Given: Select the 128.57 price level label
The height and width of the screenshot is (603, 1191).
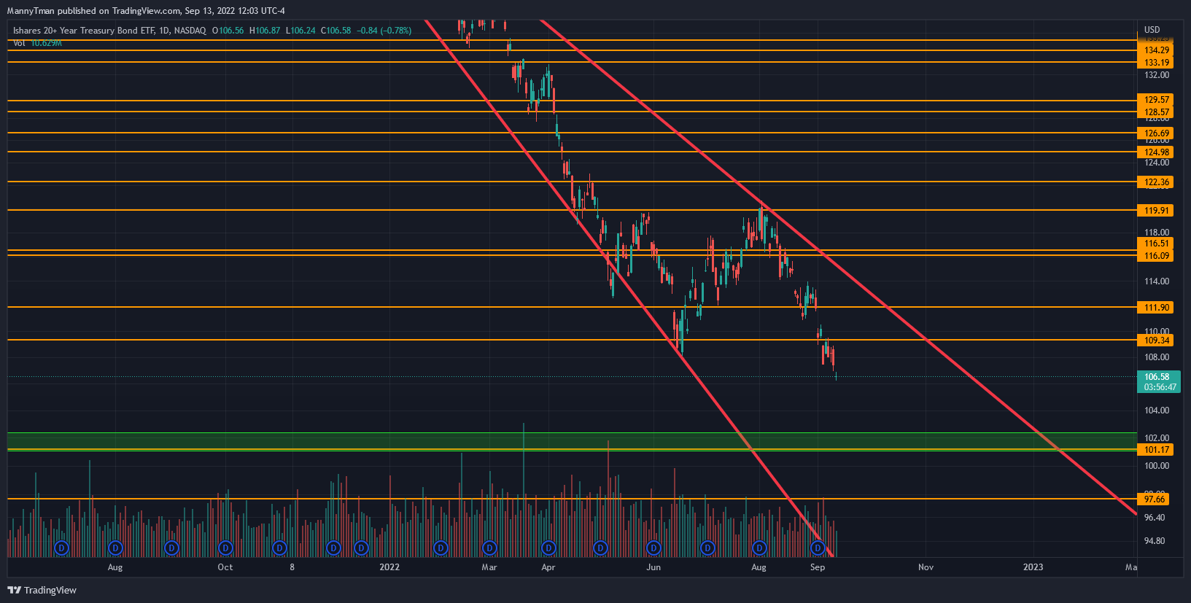Looking at the screenshot, I should click(1156, 112).
